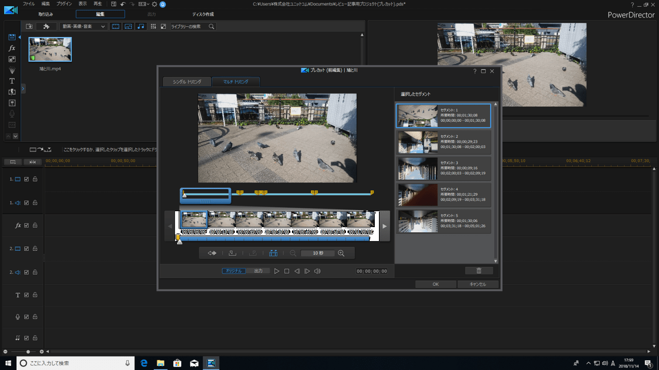This screenshot has height=370, width=659.
Task: Select 出力 preview mode
Action: click(x=258, y=271)
